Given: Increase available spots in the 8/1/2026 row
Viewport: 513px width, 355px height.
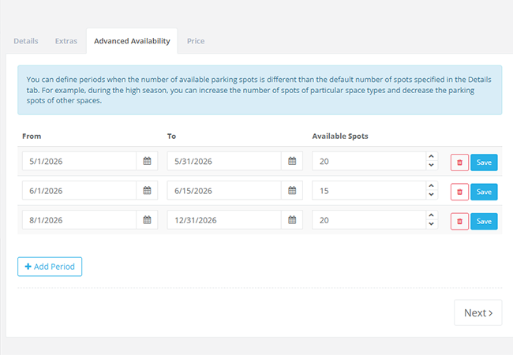Looking at the screenshot, I should point(431,215).
